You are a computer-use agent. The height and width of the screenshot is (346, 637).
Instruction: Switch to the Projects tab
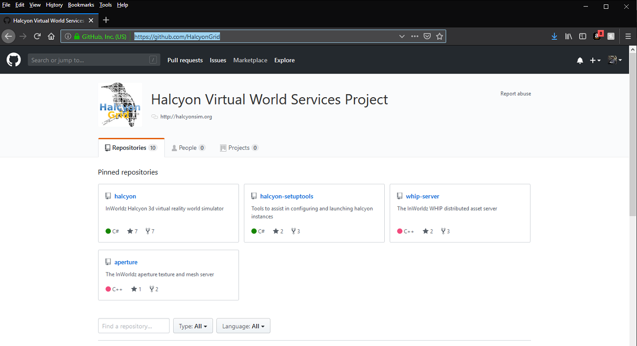pos(239,148)
